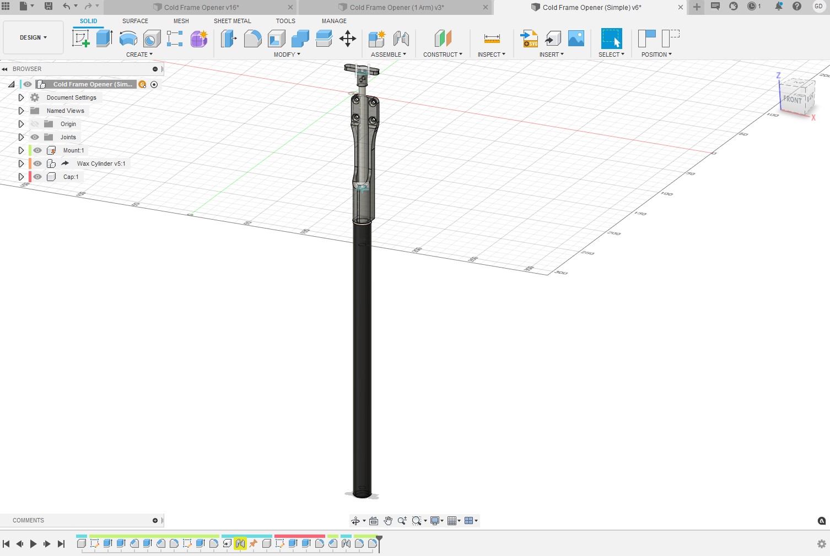Switch to the SHEET METAL tab
Viewport: 830px width, 556px height.
coord(232,21)
